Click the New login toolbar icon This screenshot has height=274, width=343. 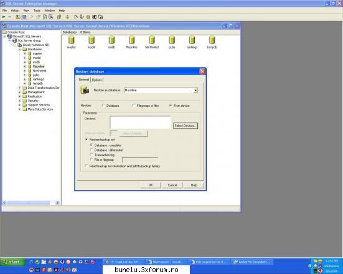coord(94,17)
